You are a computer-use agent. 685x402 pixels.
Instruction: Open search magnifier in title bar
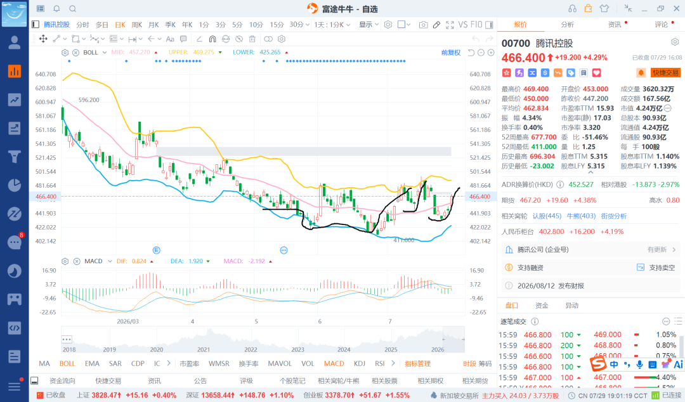click(72, 9)
